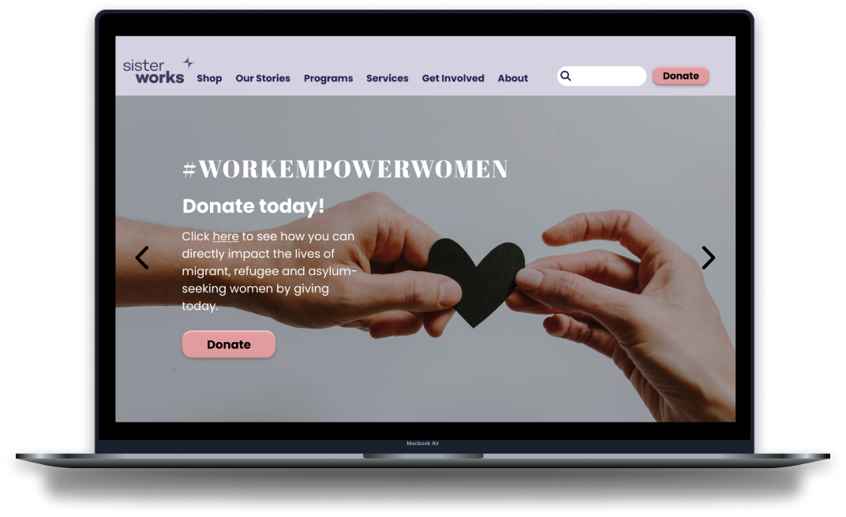Navigate to the About section
This screenshot has width=846, height=517.
[x=513, y=78]
